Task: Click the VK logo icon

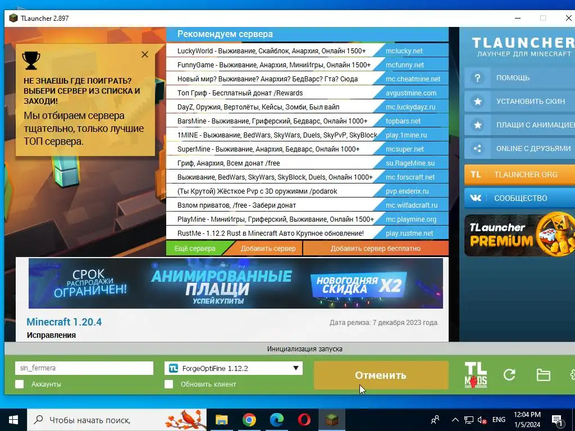Action: click(476, 198)
